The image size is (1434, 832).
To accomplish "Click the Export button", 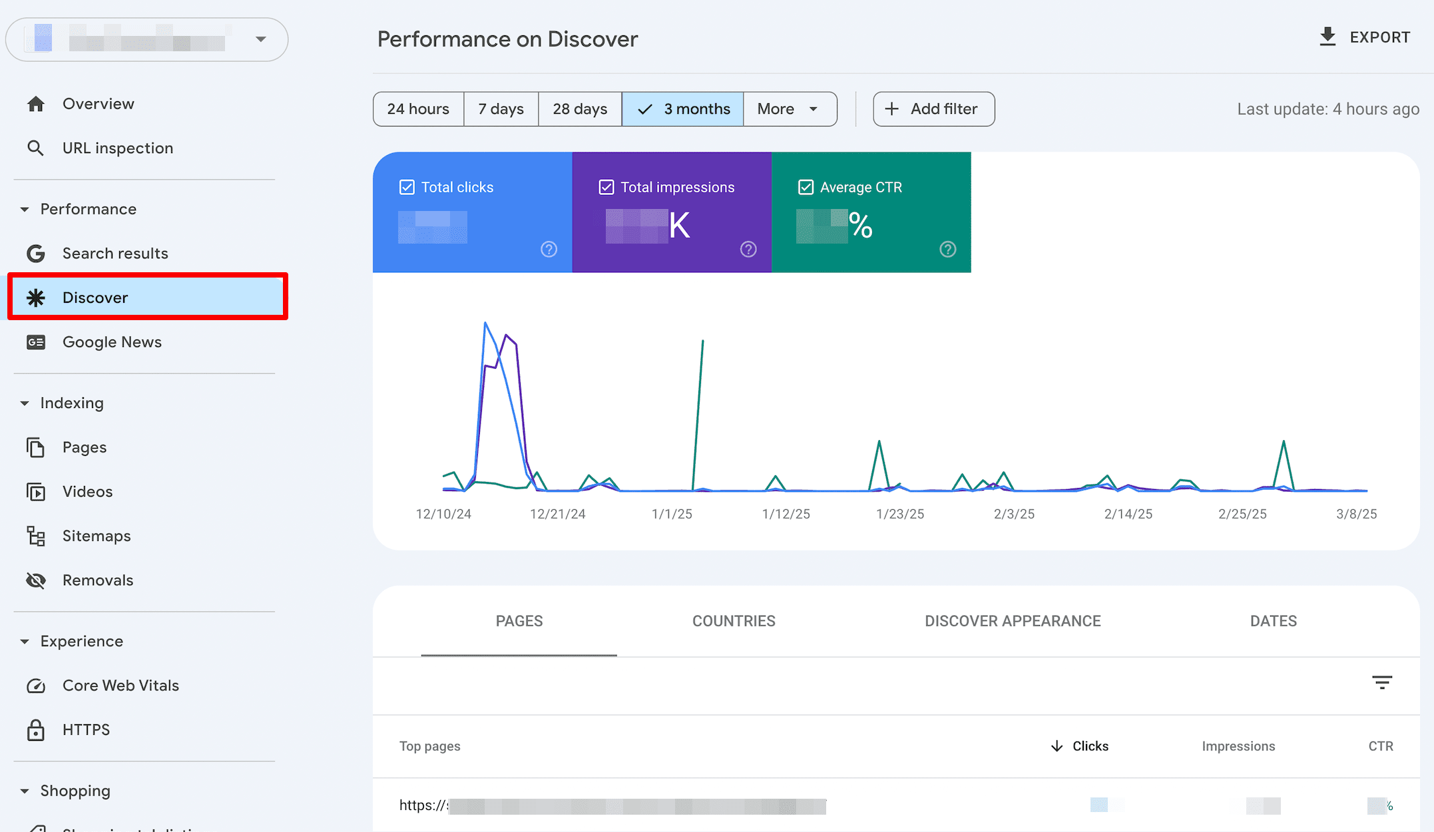I will point(1364,37).
